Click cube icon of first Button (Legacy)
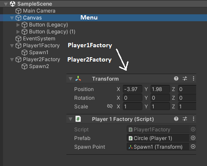The image size is (207, 166). 24,25
